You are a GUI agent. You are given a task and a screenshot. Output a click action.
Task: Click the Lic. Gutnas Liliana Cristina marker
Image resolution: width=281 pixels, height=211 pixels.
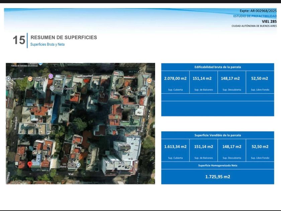point(78,164)
